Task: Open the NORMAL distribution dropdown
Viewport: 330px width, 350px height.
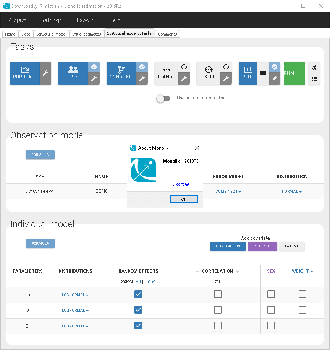Action: (292, 192)
